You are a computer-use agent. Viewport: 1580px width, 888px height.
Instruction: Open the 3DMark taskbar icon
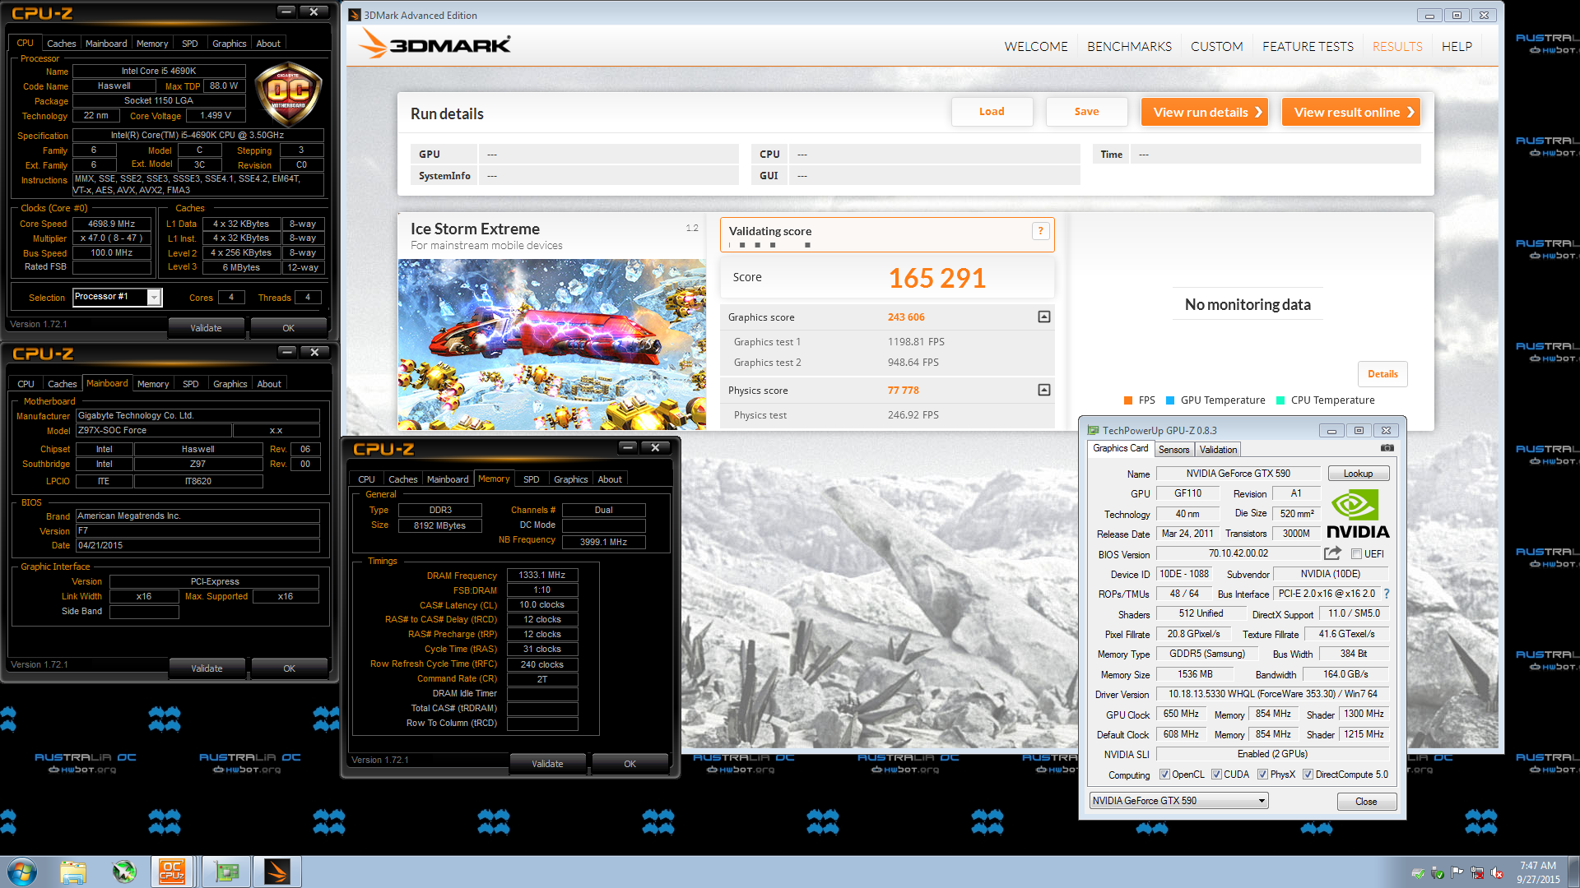pyautogui.click(x=277, y=872)
